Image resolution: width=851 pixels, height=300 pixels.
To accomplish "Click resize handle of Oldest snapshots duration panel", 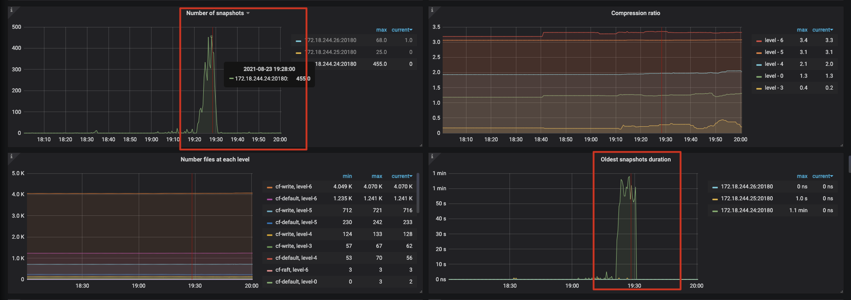I will point(841,291).
